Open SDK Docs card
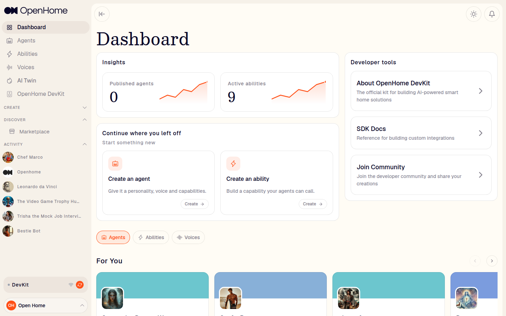 421,133
